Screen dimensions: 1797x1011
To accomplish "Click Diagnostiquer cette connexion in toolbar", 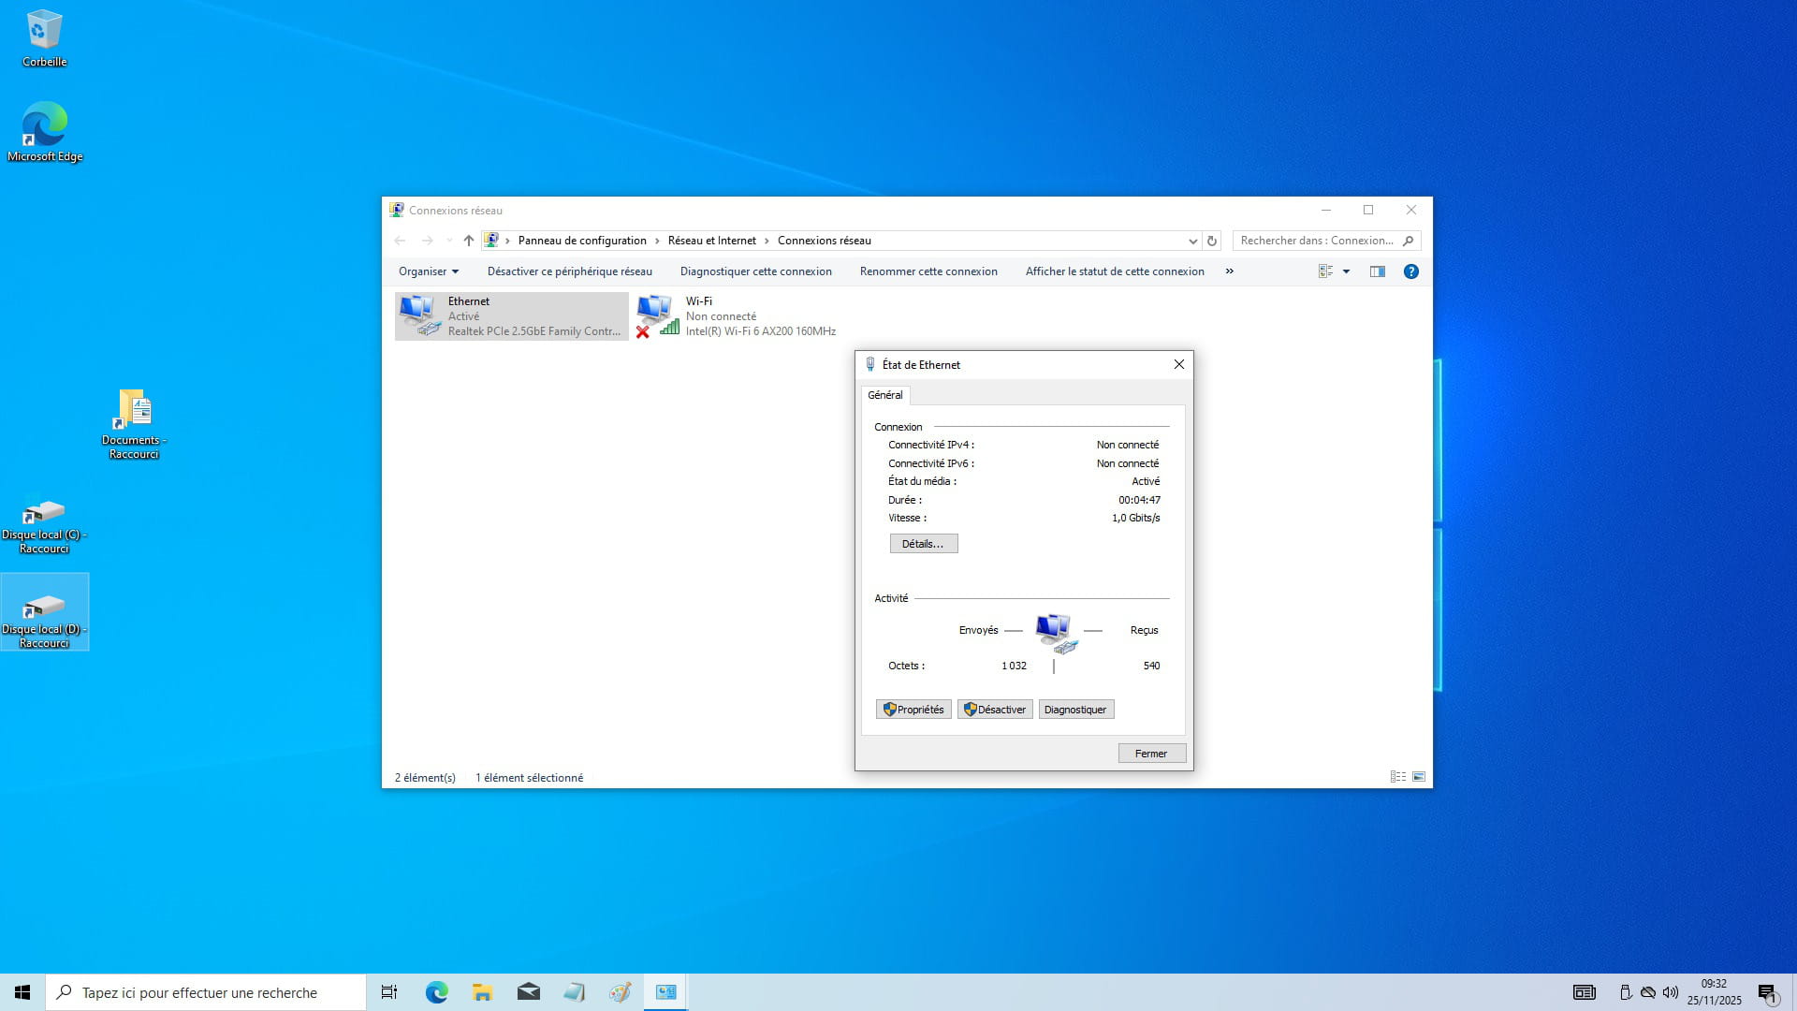I will click(x=755, y=271).
